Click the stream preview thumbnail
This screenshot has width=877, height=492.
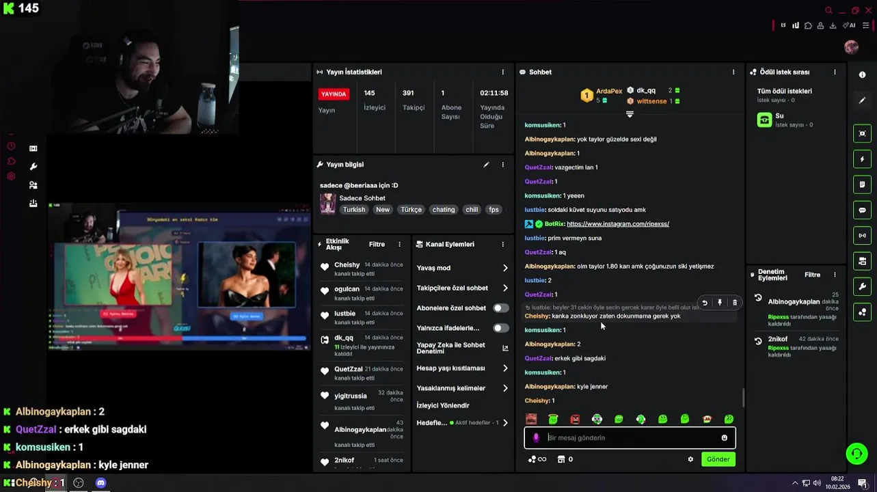pos(179,276)
